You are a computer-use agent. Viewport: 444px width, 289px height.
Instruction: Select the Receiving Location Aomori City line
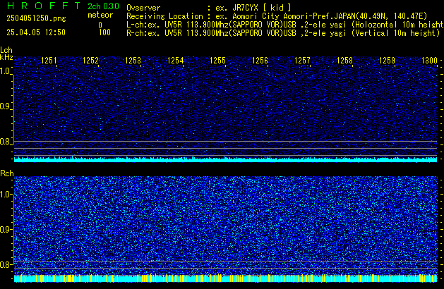(277, 16)
